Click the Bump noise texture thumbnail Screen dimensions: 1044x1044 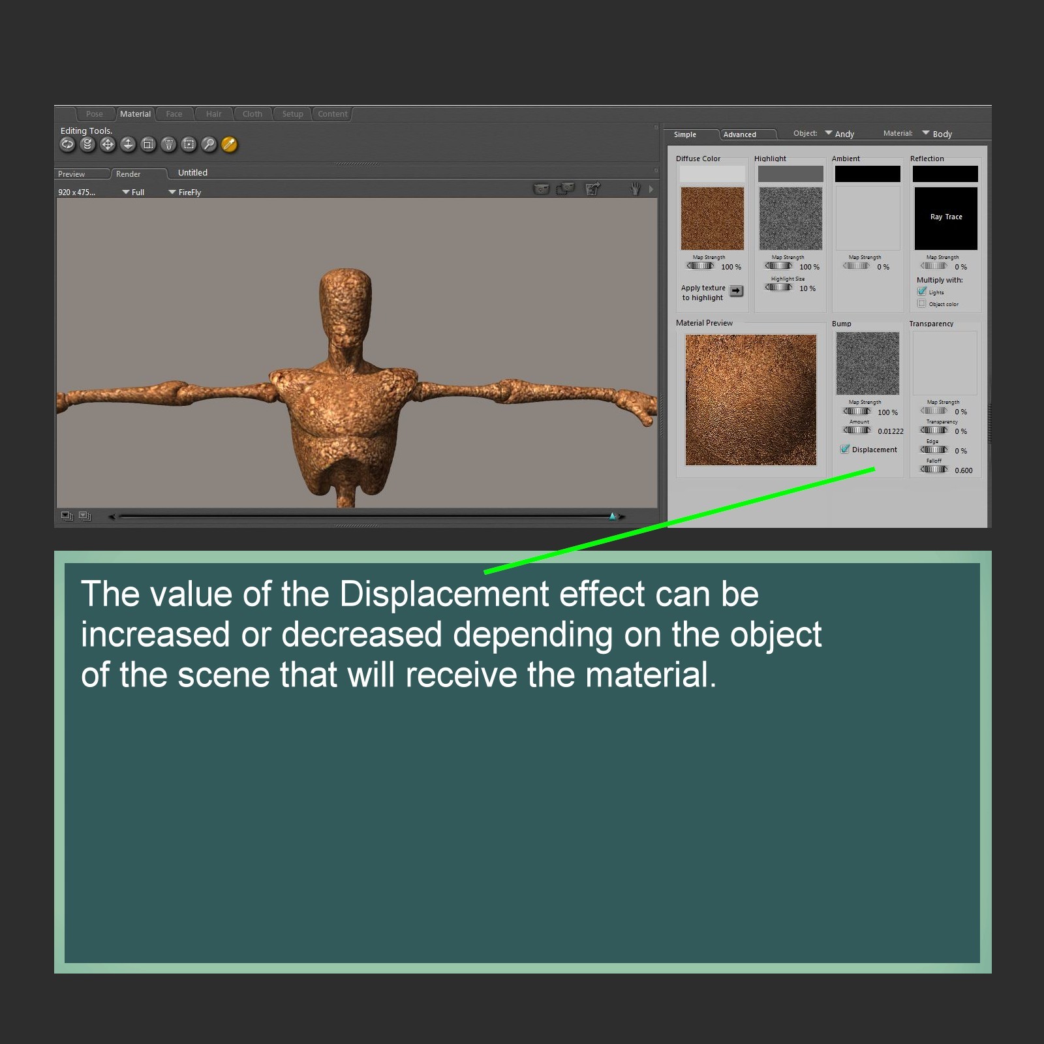(867, 363)
